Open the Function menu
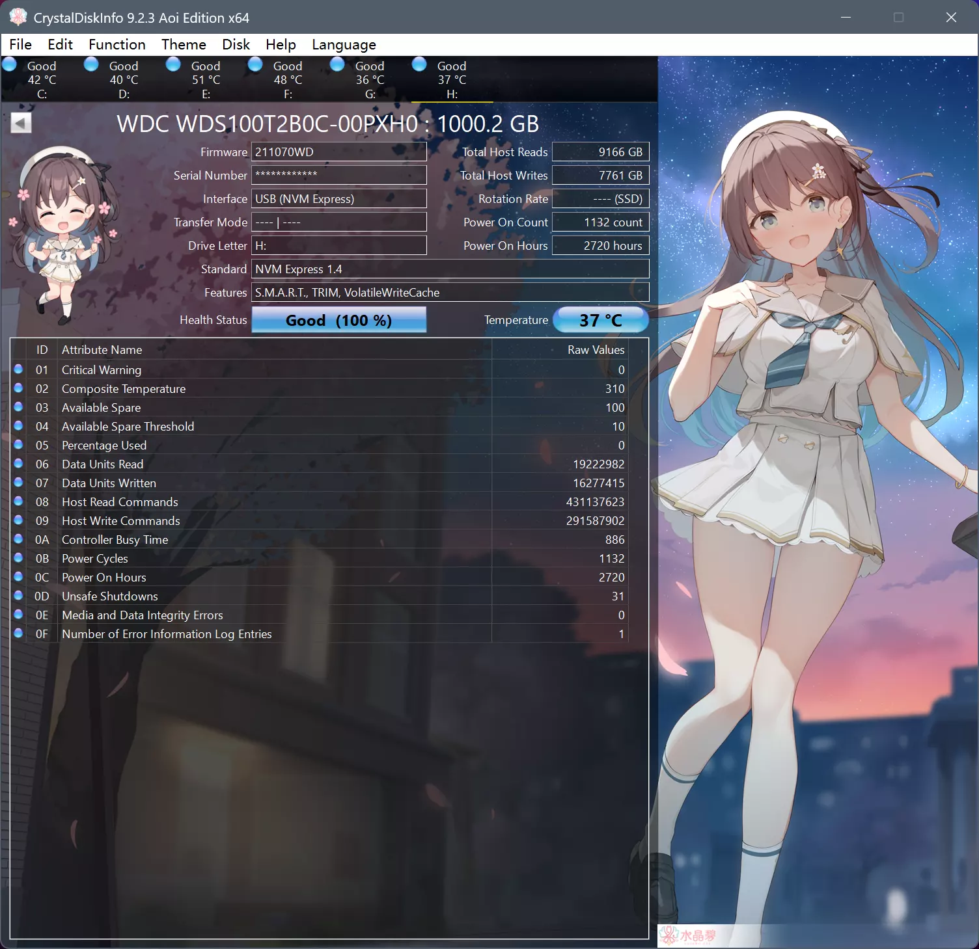 click(117, 45)
